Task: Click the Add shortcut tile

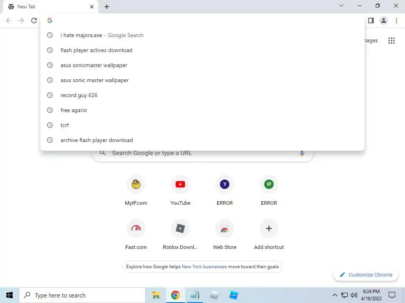Action: point(269,235)
